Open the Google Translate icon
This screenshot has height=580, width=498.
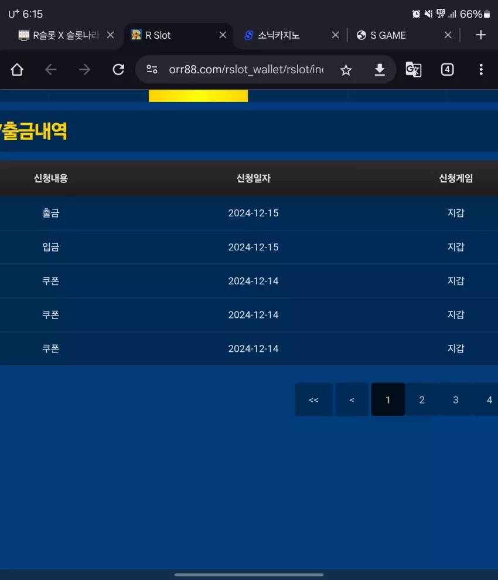[414, 70]
